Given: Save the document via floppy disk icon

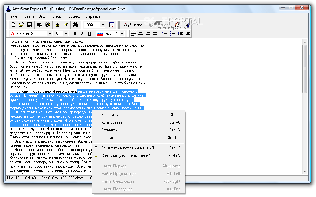Looking at the screenshot, I should coord(29,25).
